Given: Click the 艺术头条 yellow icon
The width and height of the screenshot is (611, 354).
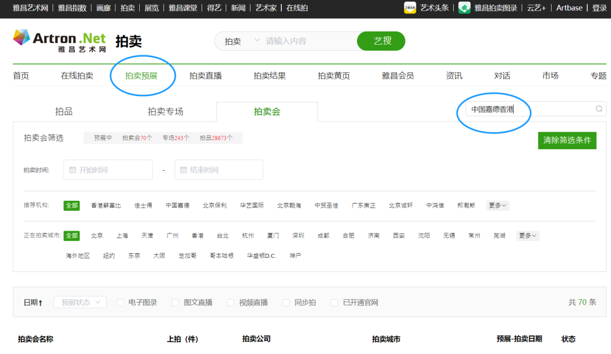Looking at the screenshot, I should [410, 8].
